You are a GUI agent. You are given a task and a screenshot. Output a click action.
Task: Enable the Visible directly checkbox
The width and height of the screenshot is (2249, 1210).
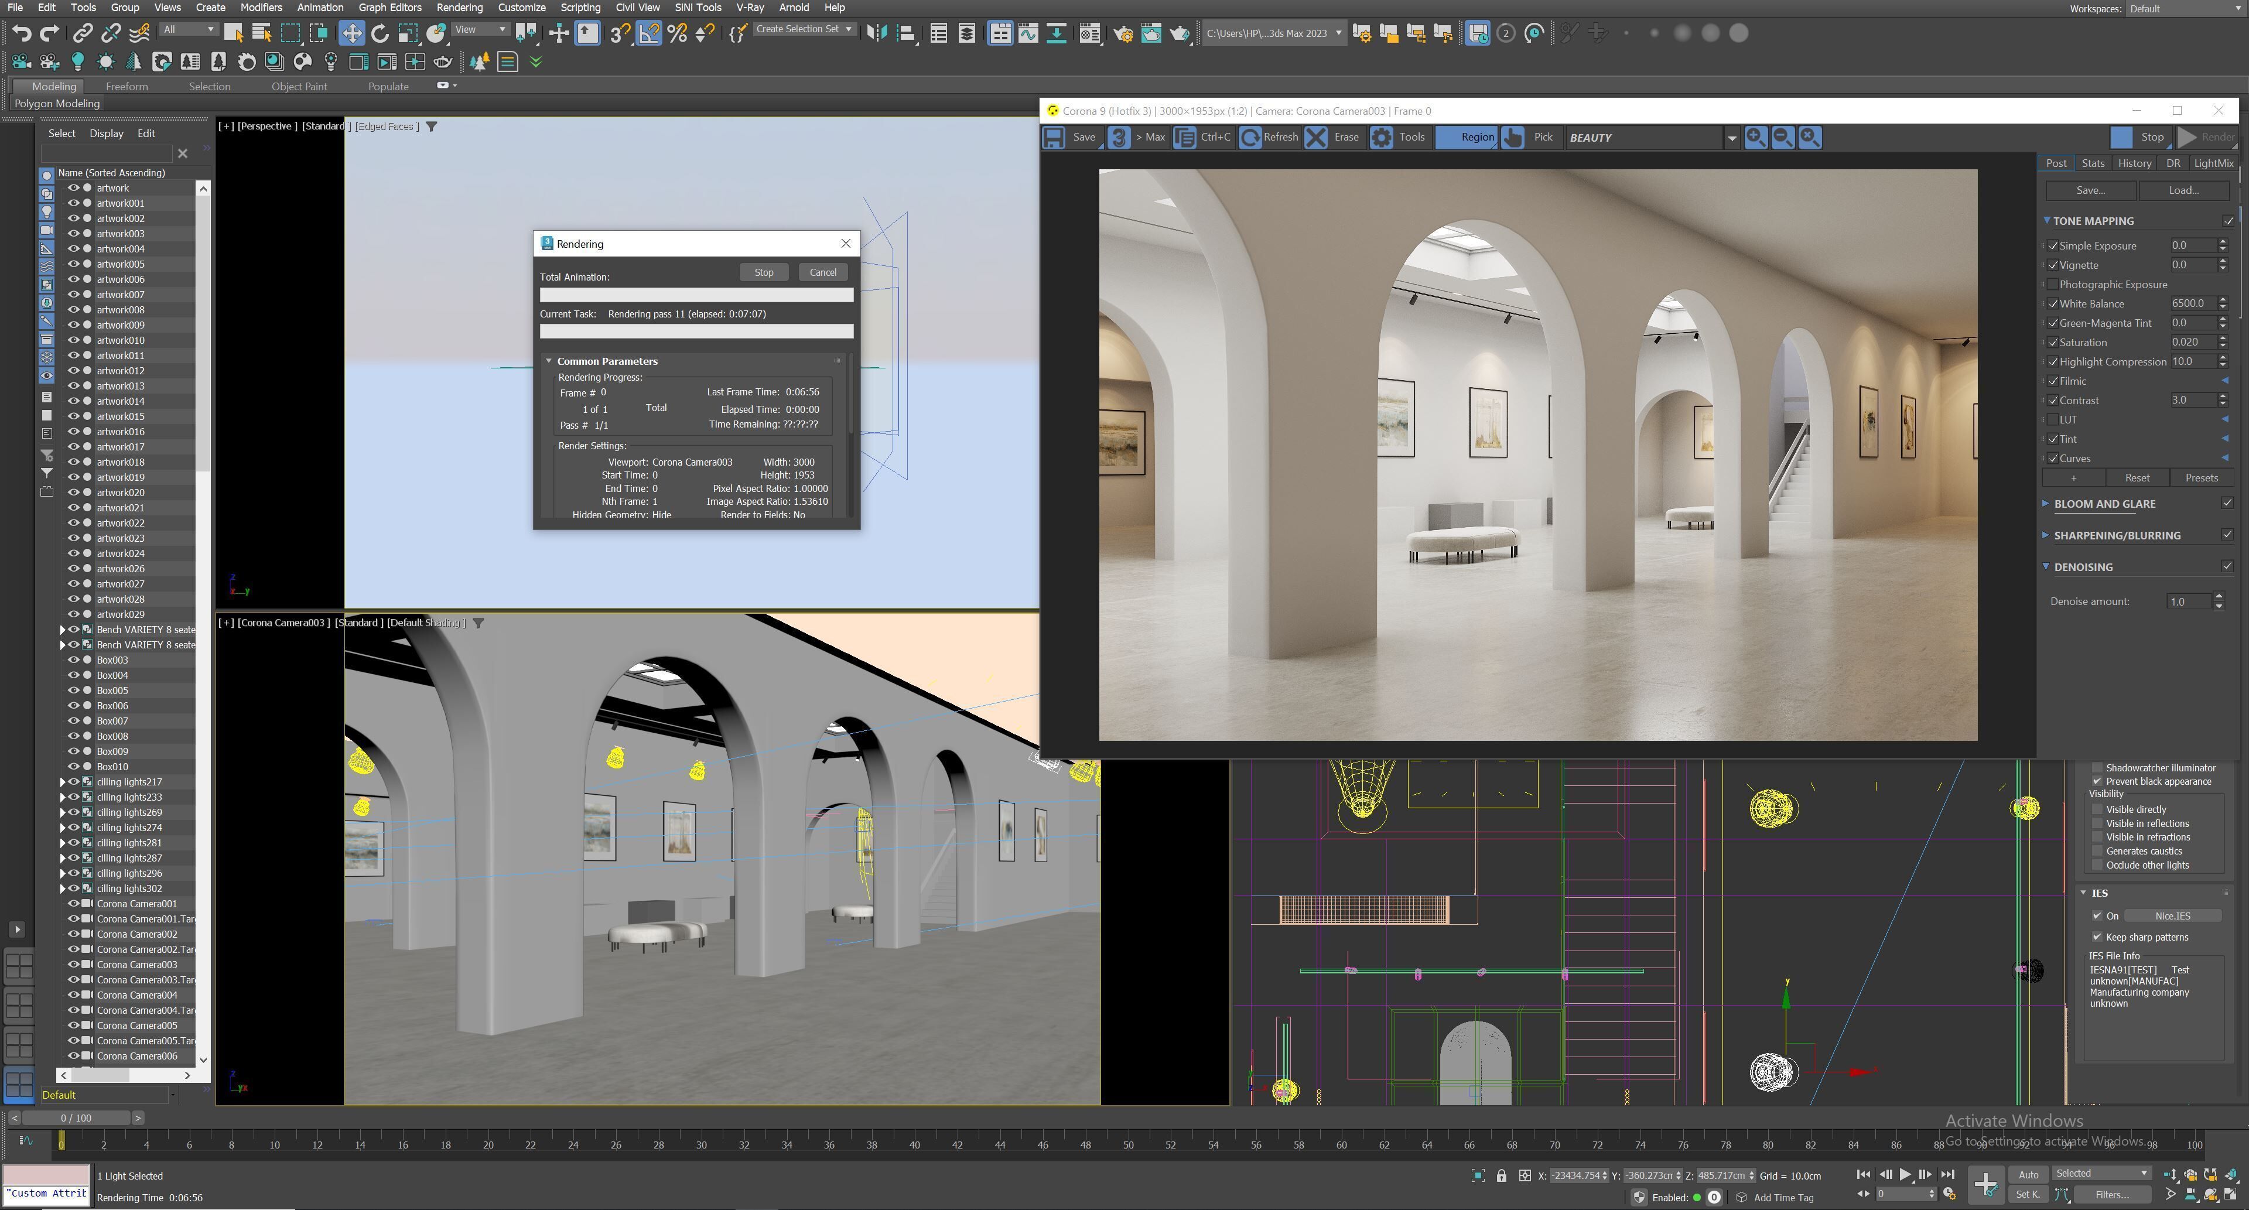(2097, 809)
